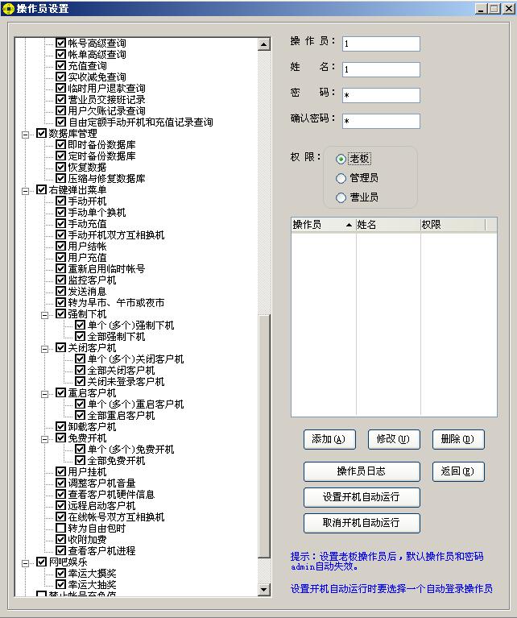
Task: Toggle 监控客户机 checkbox
Action: [60, 280]
